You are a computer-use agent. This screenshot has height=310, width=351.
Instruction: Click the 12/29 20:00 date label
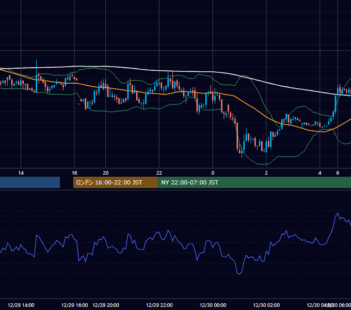point(106,305)
